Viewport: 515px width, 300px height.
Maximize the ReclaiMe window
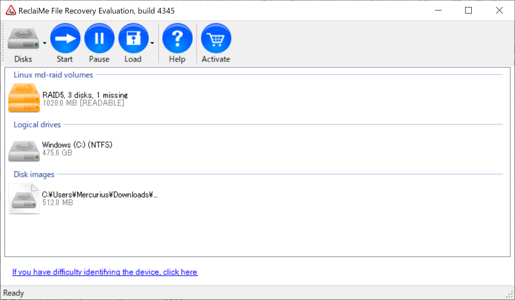coord(468,10)
